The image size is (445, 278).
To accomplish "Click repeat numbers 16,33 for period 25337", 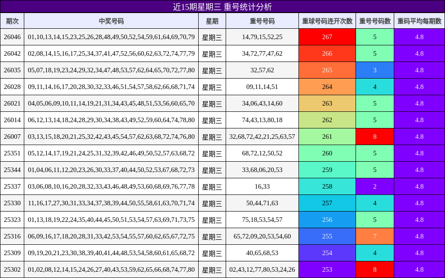I will click(262, 186).
